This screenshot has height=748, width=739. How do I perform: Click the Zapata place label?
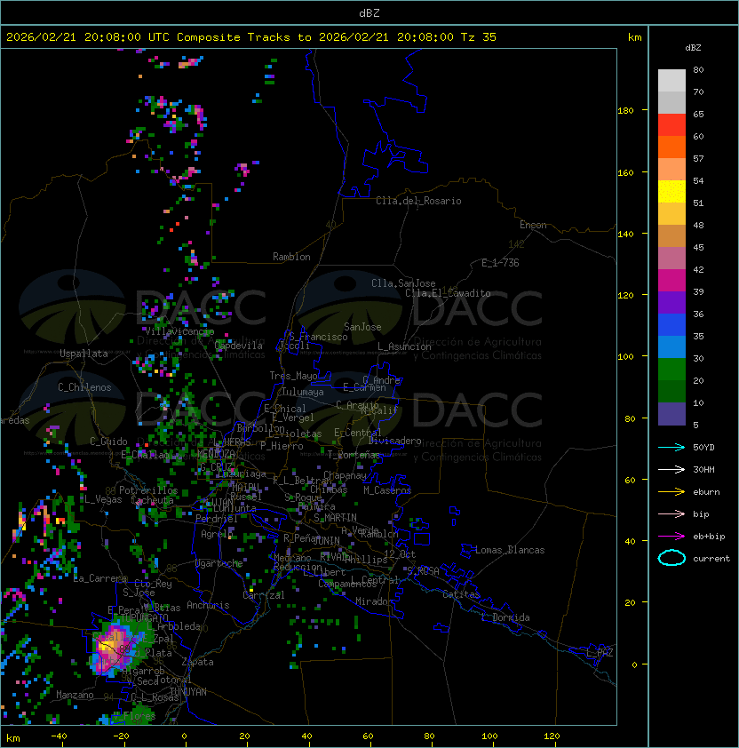pos(197,662)
